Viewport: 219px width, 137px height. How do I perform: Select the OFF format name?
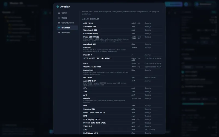tap(85, 106)
